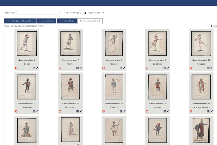Click the search magnifier icon
This screenshot has width=217, height=145.
click(85, 13)
